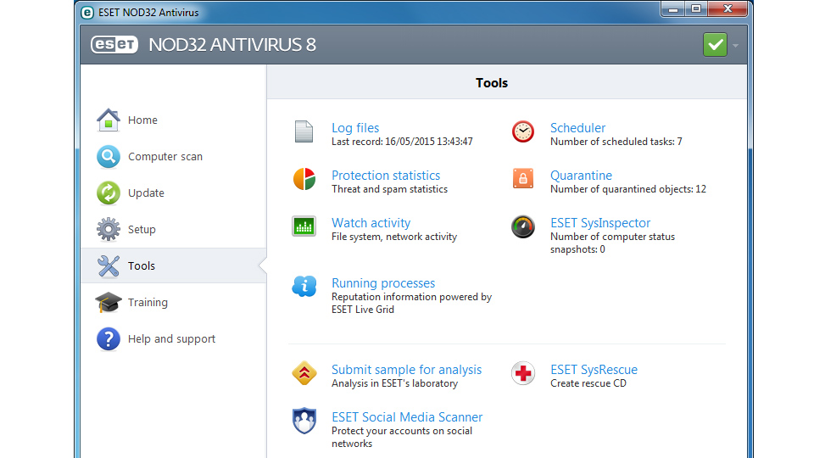
Task: Click 'File system, network activity' text
Action: (x=394, y=237)
